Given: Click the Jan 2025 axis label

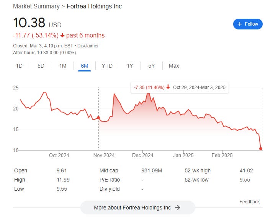Looking at the screenshot, I should [x=183, y=155].
